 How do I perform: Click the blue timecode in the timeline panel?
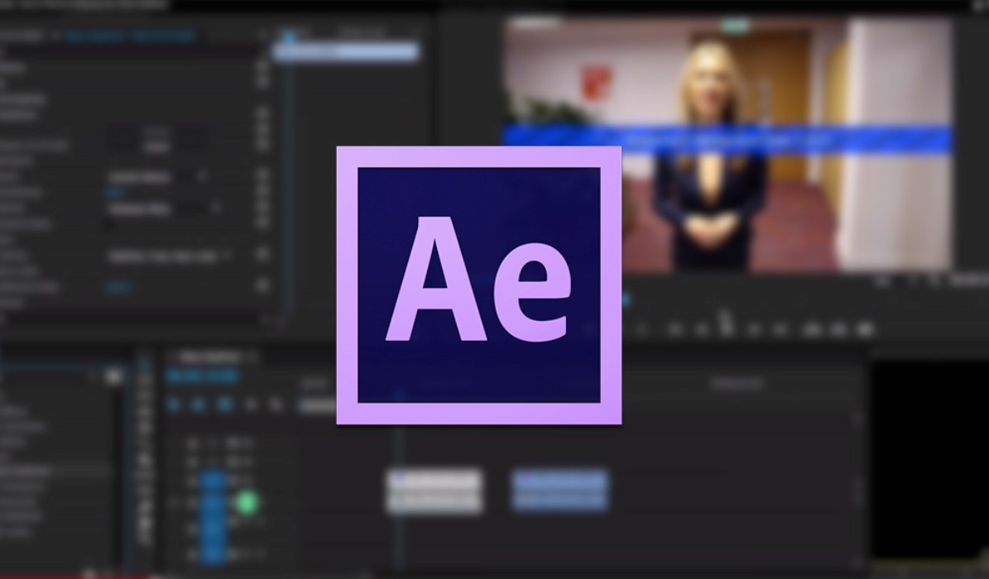[x=203, y=376]
